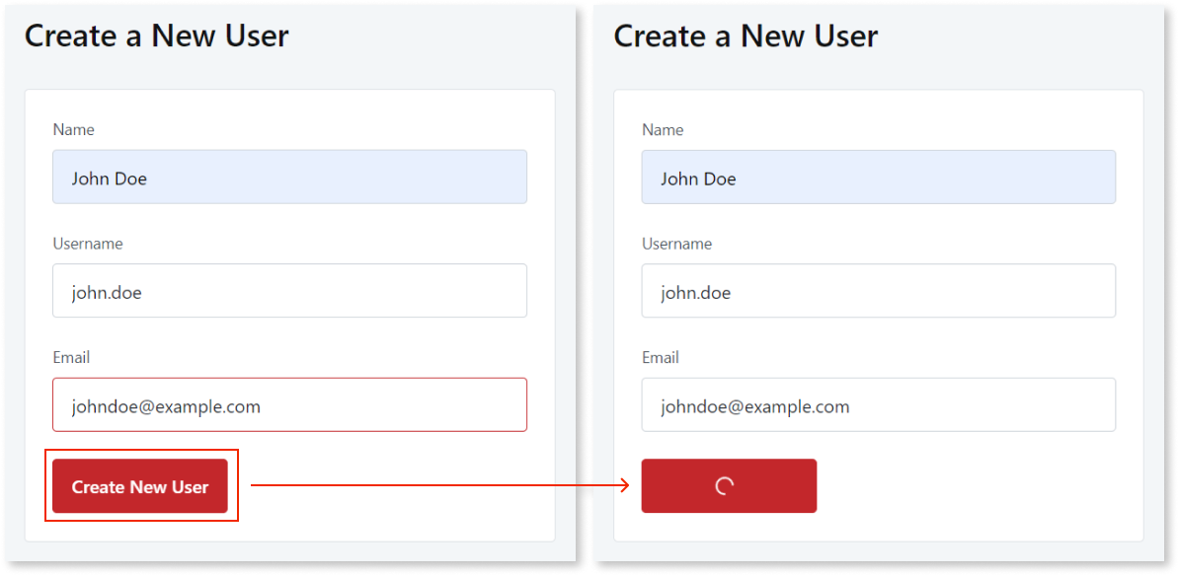1179x576 pixels.
Task: Select the Name input containing John Doe
Action: [289, 177]
